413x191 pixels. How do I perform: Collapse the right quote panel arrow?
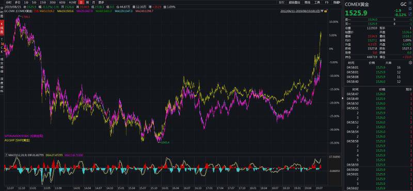point(343,98)
